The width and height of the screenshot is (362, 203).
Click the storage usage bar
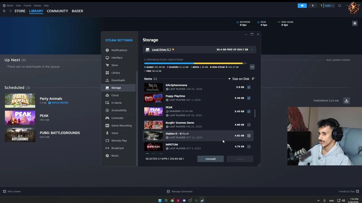pyautogui.click(x=195, y=63)
